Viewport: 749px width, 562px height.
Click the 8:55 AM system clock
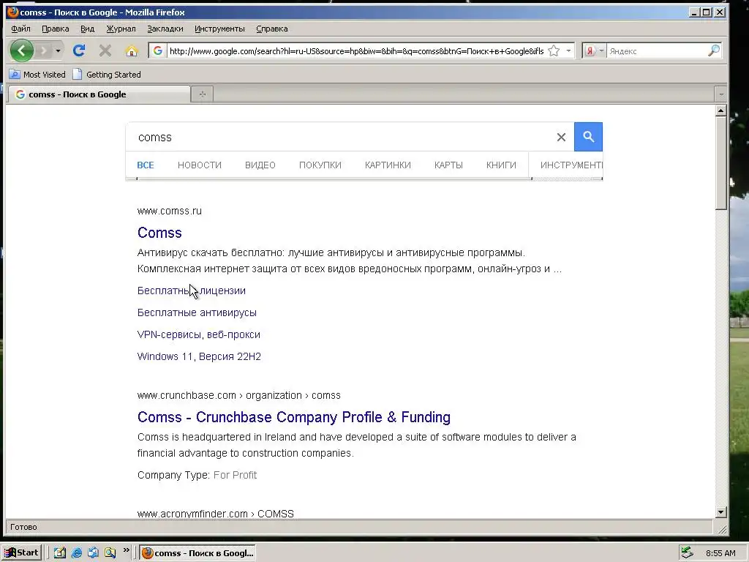coord(720,553)
